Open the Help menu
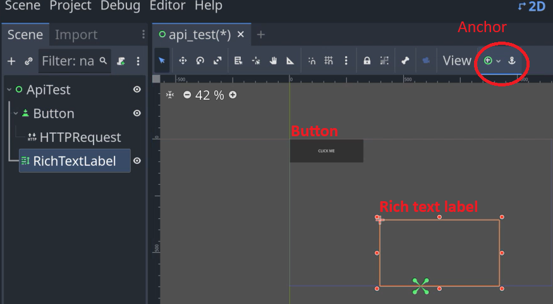This screenshot has height=304, width=553. [209, 6]
